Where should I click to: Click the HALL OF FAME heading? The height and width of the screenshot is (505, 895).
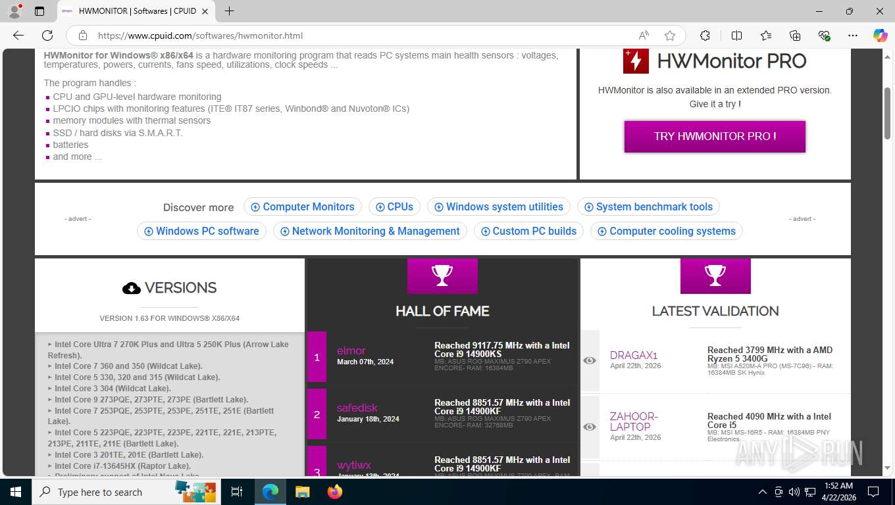click(442, 311)
